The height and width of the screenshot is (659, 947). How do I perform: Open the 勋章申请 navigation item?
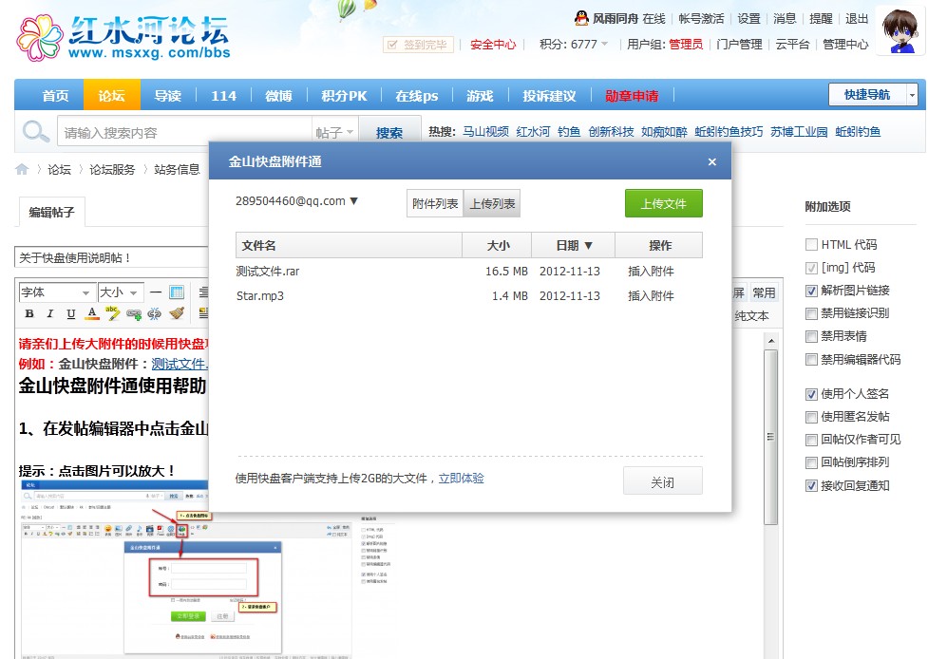pos(632,96)
